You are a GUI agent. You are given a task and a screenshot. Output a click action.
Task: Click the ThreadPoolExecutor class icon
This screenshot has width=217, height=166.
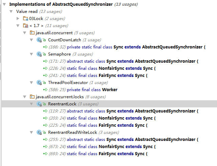39,83
